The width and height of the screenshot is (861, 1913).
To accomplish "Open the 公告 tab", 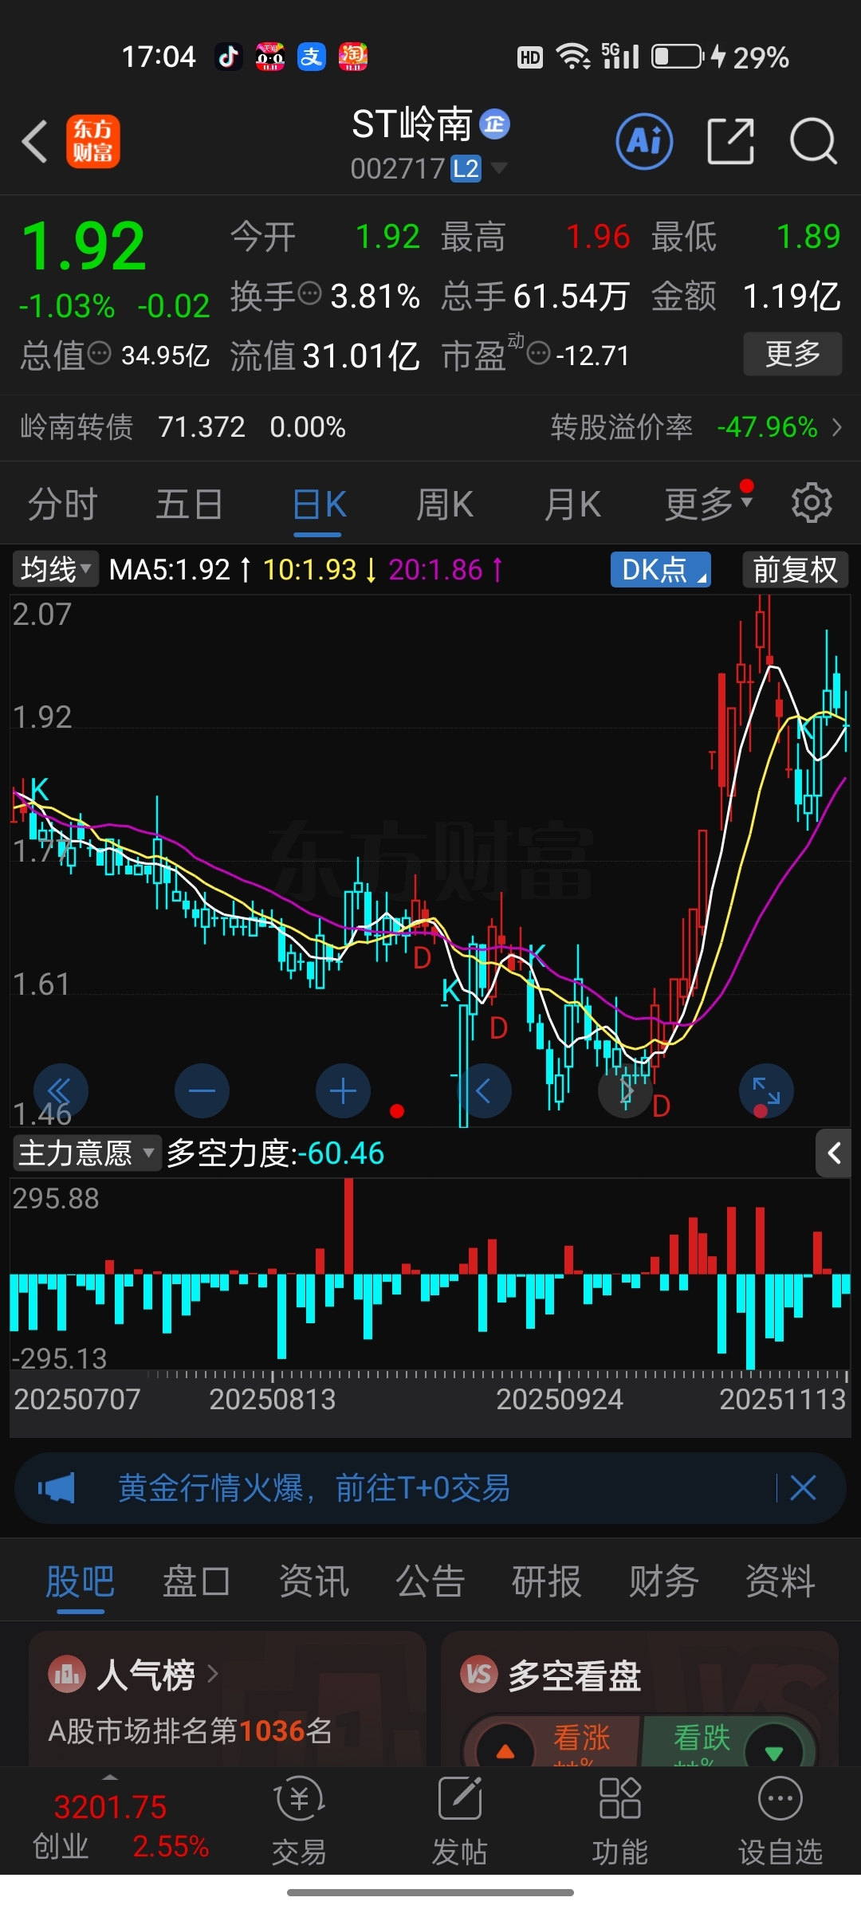I will (x=430, y=1581).
